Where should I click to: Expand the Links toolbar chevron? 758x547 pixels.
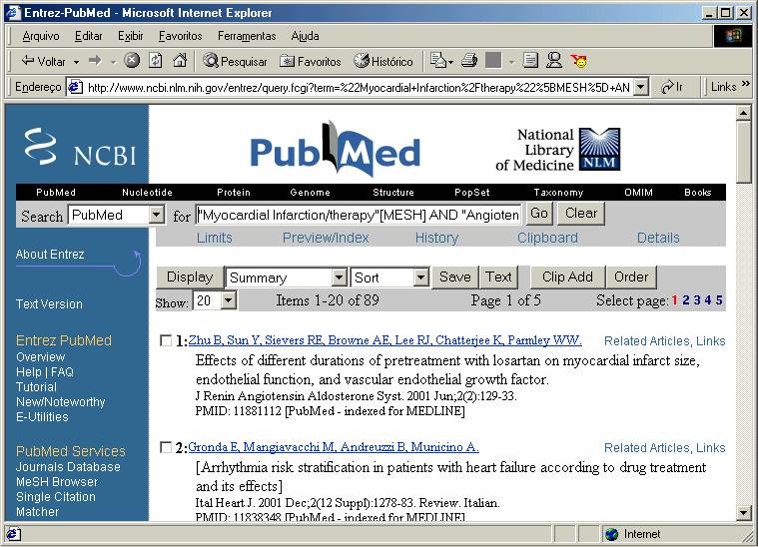tap(746, 84)
